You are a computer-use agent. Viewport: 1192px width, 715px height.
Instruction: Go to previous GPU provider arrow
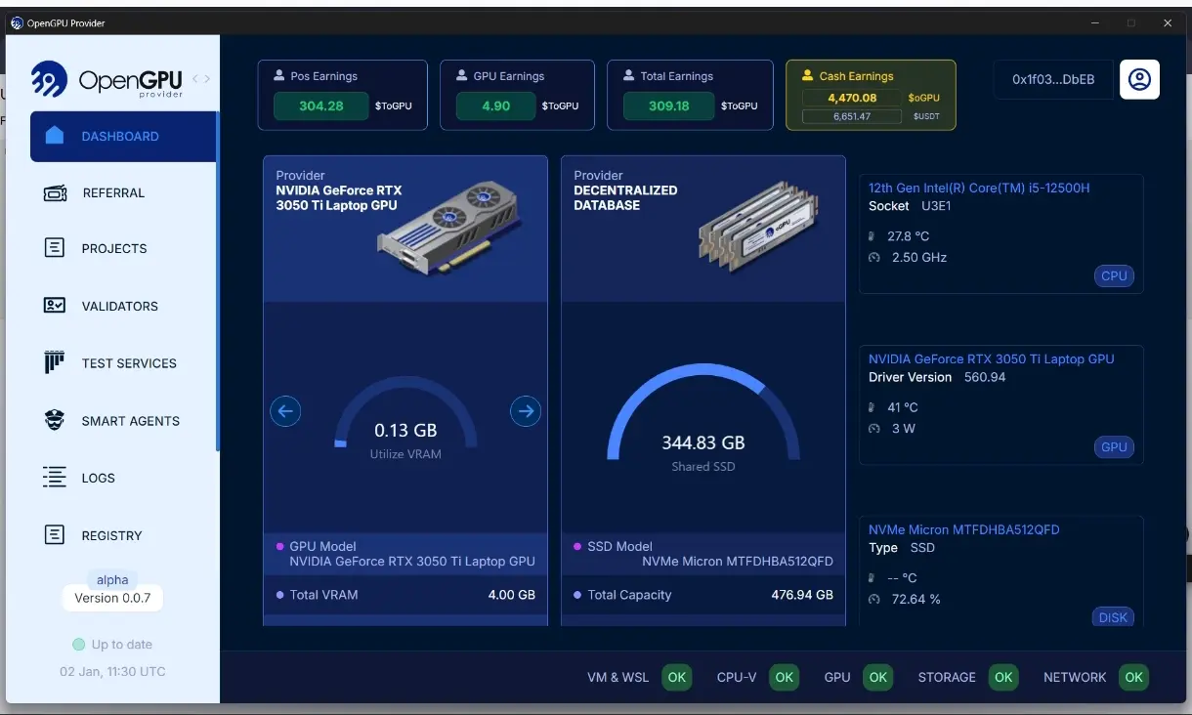click(x=285, y=411)
